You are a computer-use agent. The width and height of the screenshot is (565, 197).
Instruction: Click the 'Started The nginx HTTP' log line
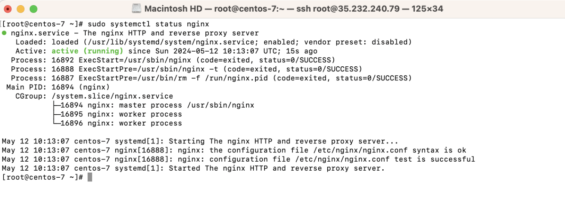193,168
